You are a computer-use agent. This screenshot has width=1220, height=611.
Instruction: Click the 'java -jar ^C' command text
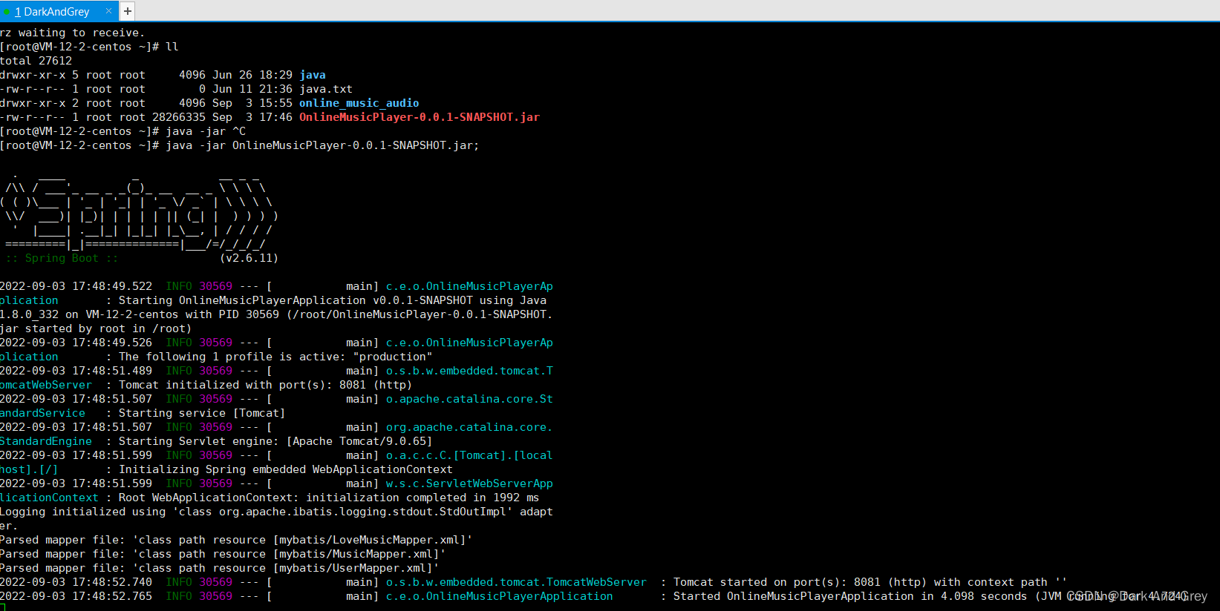pos(206,131)
